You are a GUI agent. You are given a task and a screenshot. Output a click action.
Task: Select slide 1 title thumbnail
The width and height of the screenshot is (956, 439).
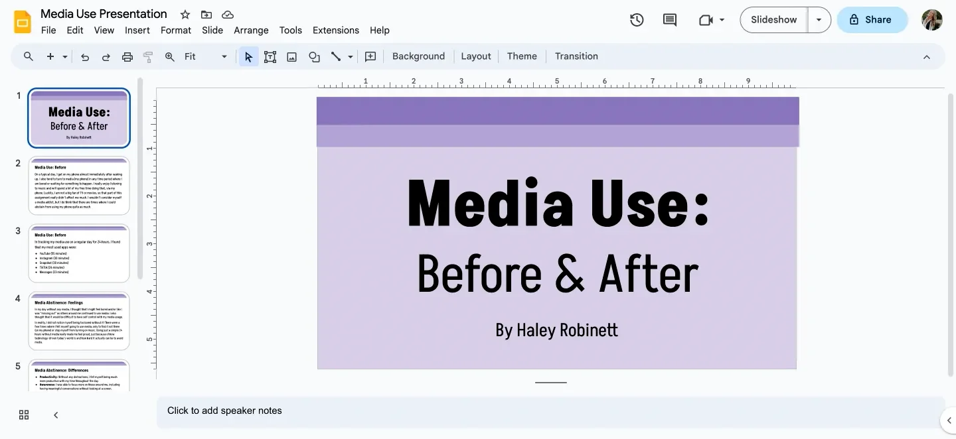[x=79, y=118]
